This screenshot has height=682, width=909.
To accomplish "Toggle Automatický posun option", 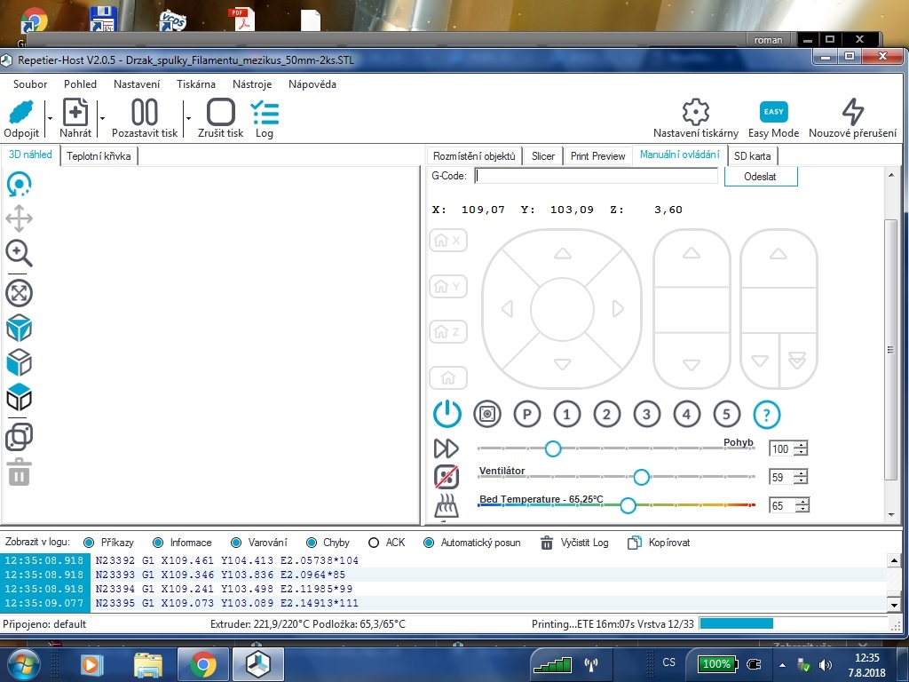I will (429, 543).
